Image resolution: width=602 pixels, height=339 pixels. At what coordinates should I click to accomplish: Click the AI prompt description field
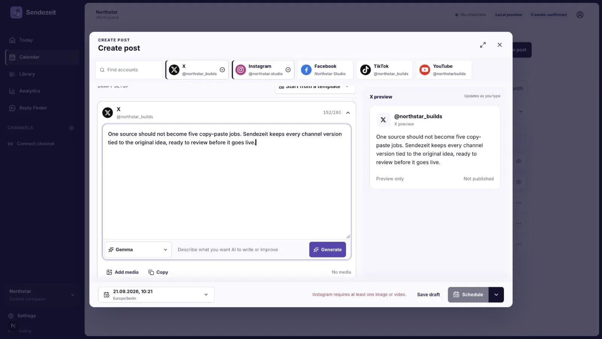[x=241, y=250]
